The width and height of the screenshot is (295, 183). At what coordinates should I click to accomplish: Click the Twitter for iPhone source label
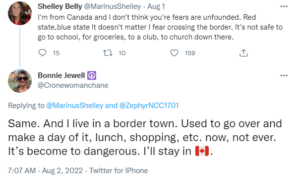[x=118, y=171]
